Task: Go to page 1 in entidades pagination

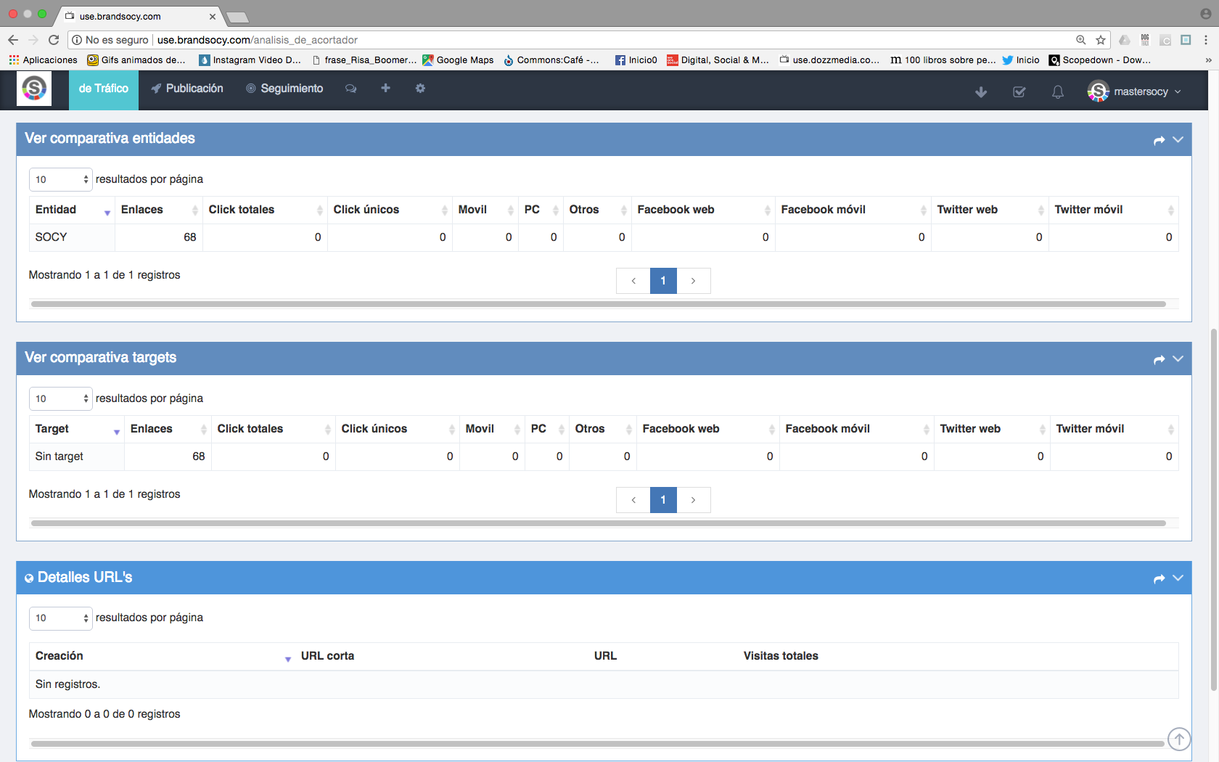Action: (663, 281)
